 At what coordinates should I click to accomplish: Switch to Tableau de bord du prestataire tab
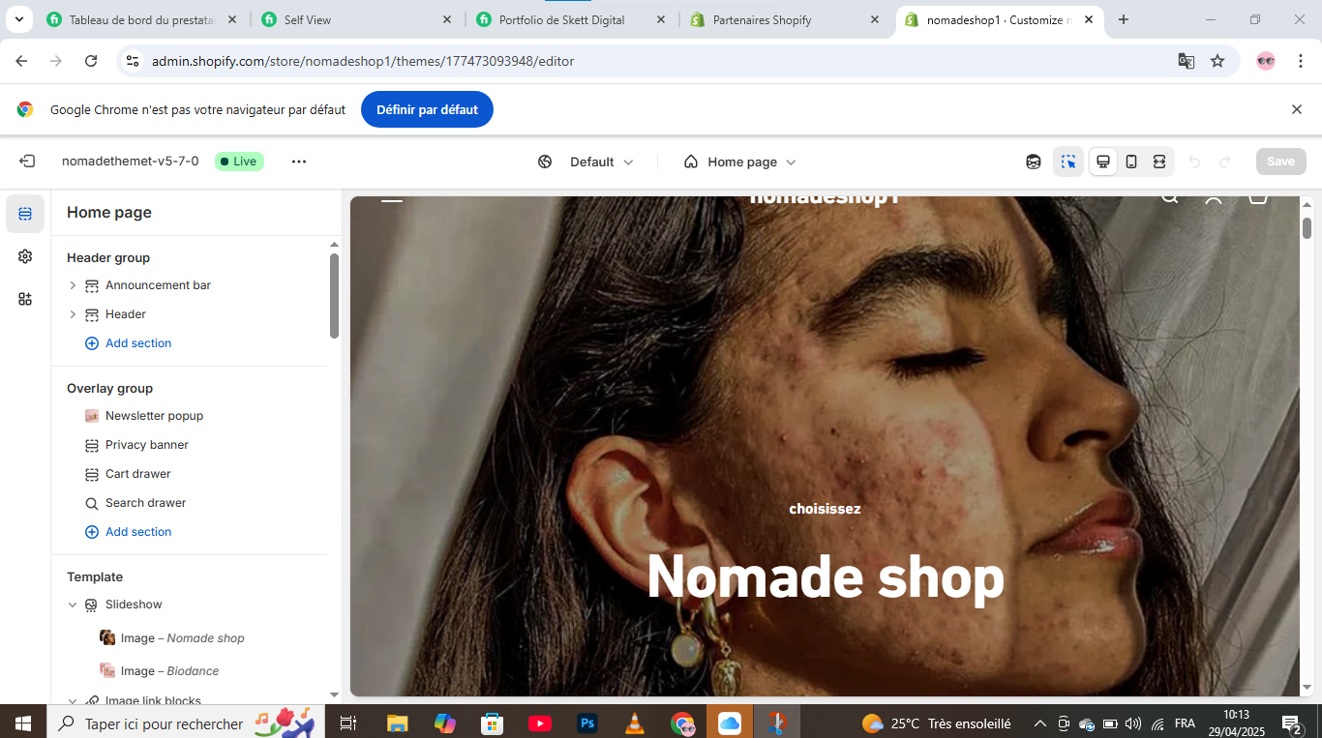click(142, 19)
